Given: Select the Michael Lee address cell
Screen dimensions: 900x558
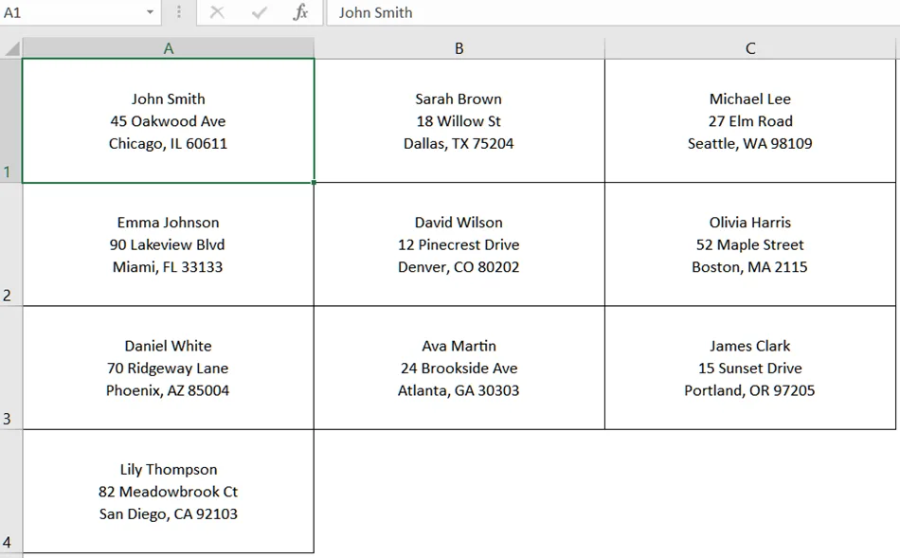Looking at the screenshot, I should pos(750,120).
